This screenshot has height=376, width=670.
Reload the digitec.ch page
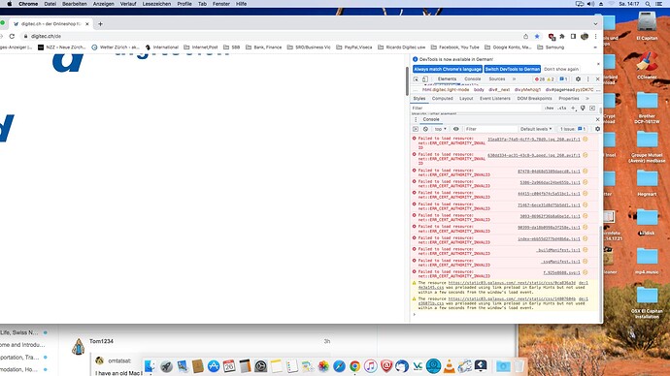pyautogui.click(x=12, y=36)
